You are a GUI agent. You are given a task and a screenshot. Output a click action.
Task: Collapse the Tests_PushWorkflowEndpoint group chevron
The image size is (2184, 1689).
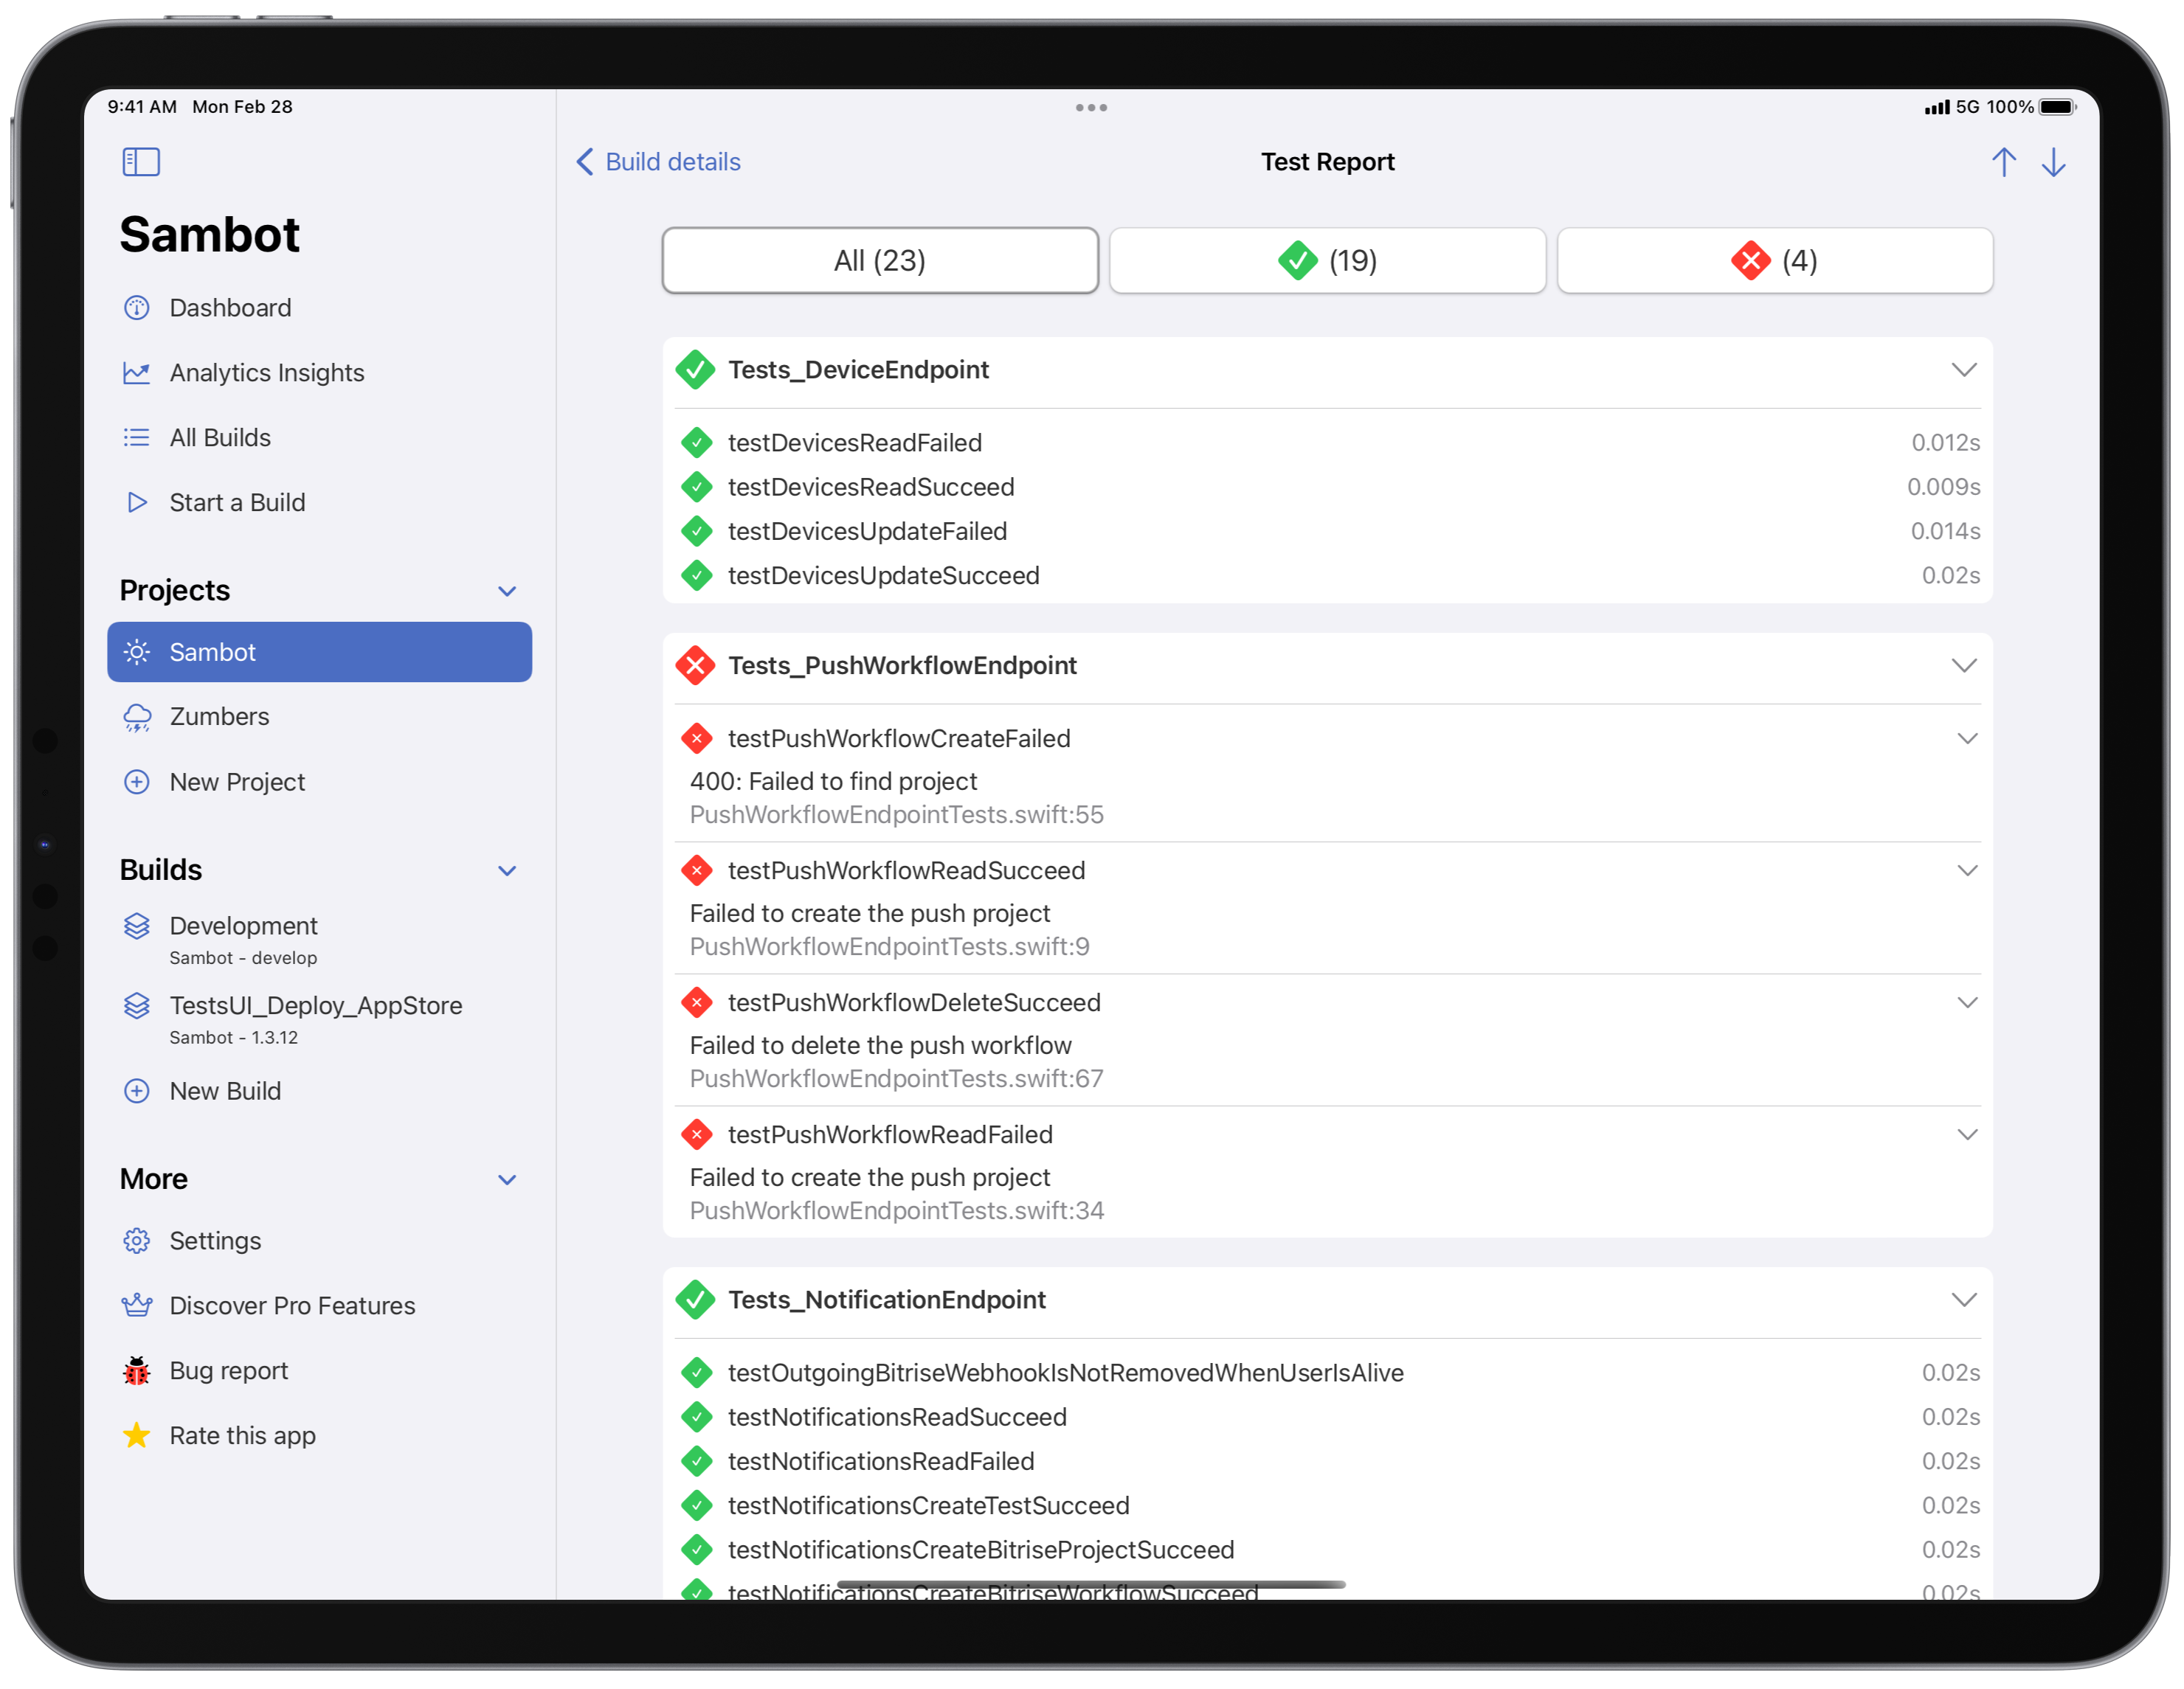[x=1965, y=665]
